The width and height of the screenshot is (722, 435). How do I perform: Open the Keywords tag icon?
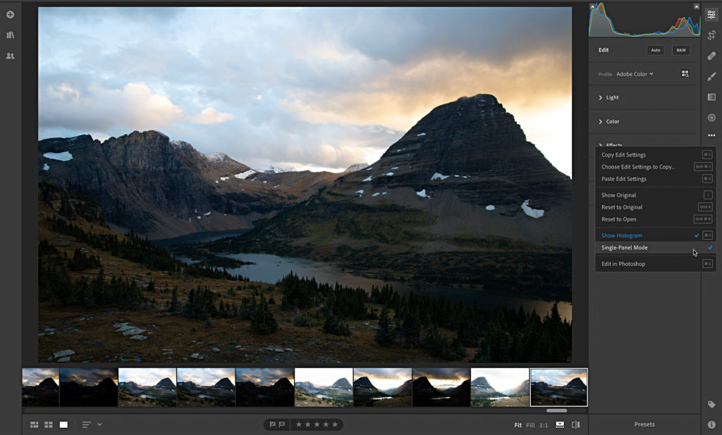(711, 405)
